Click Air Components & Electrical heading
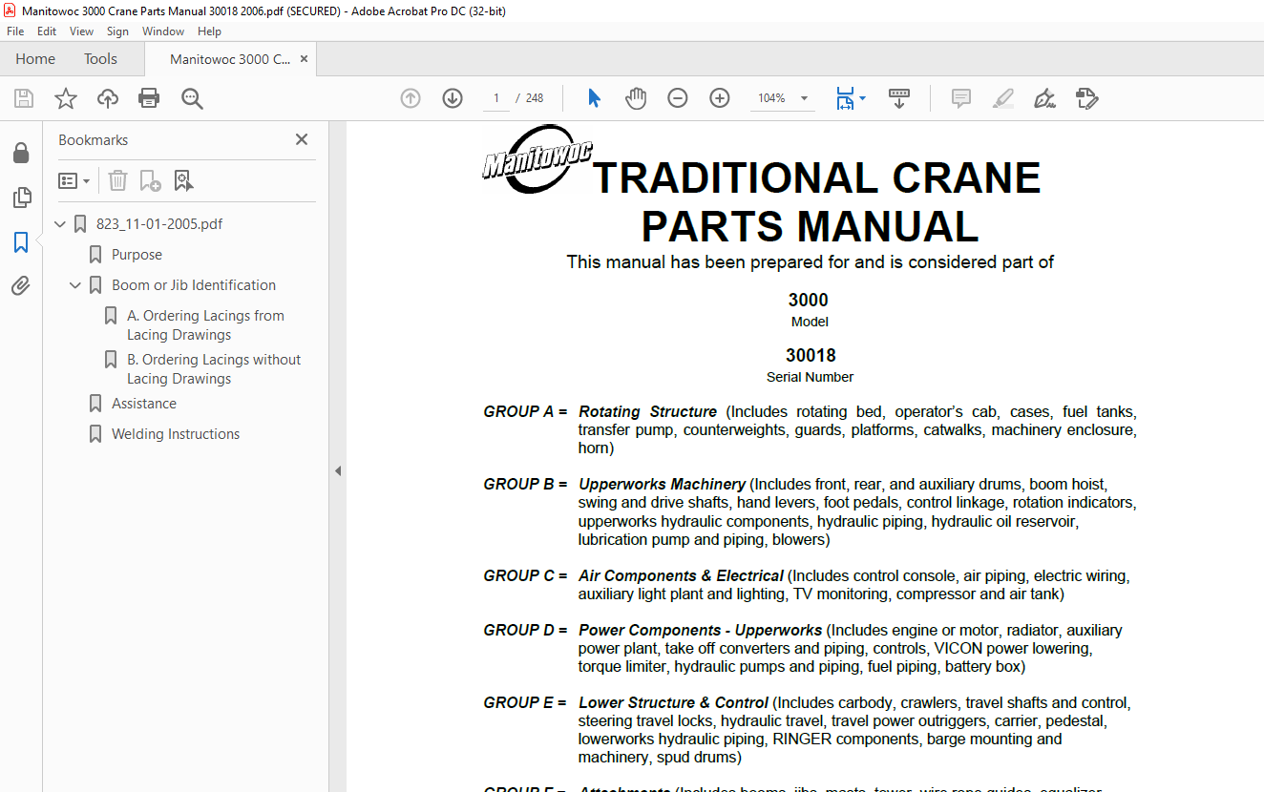1264x792 pixels. (x=681, y=576)
